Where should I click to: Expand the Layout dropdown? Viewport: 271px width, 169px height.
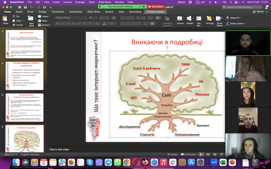[x=45, y=16]
